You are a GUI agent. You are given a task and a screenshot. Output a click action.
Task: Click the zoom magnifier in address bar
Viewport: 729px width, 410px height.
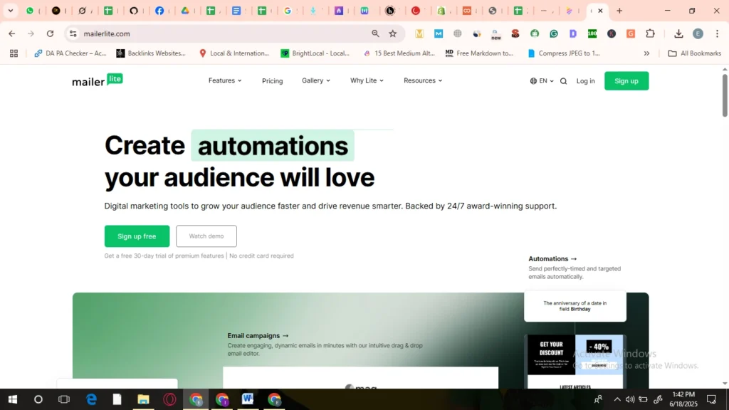(375, 33)
